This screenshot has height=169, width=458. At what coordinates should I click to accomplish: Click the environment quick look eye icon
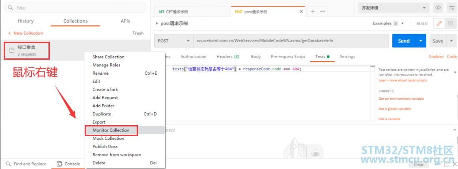click(x=438, y=8)
